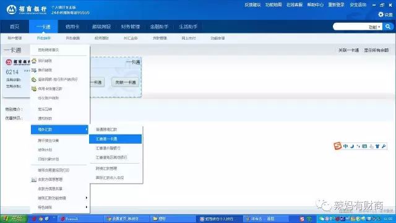
Task: Click 关联一卡通 link beside 显示所有余额
Action: (348, 50)
